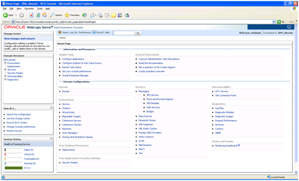Open Security Realms in Domain Structure tree

click(15, 73)
